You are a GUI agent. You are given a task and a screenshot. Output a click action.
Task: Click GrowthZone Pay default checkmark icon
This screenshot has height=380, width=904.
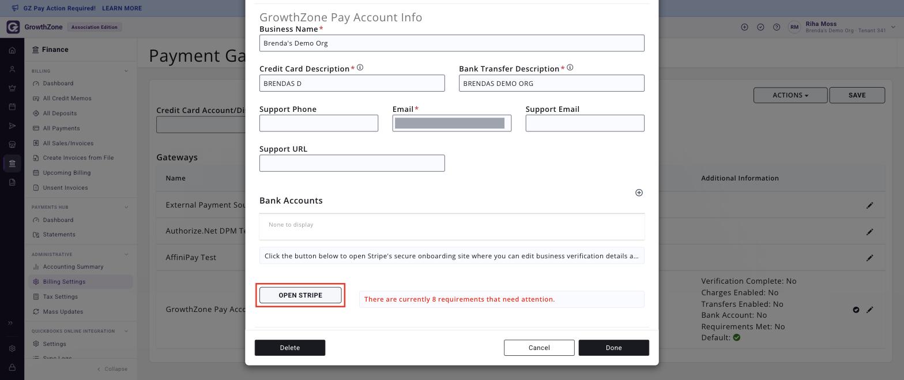pyautogui.click(x=856, y=310)
